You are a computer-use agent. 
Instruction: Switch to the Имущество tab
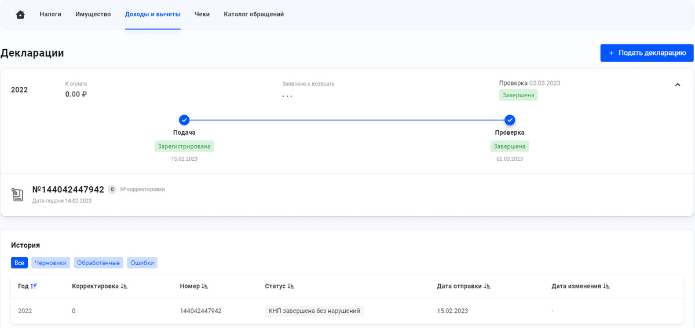point(93,14)
